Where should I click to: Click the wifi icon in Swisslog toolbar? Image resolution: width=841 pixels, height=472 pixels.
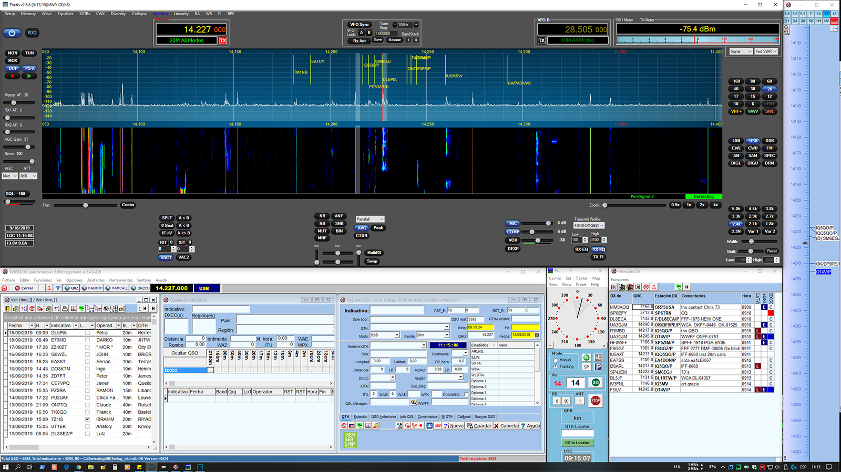[x=58, y=288]
